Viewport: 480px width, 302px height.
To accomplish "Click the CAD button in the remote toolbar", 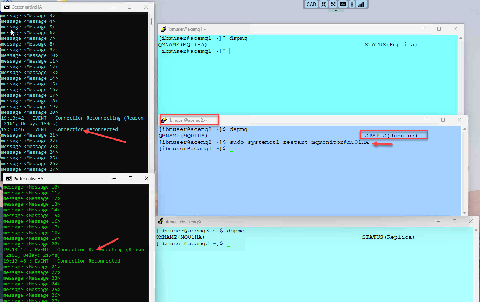I will click(311, 4).
